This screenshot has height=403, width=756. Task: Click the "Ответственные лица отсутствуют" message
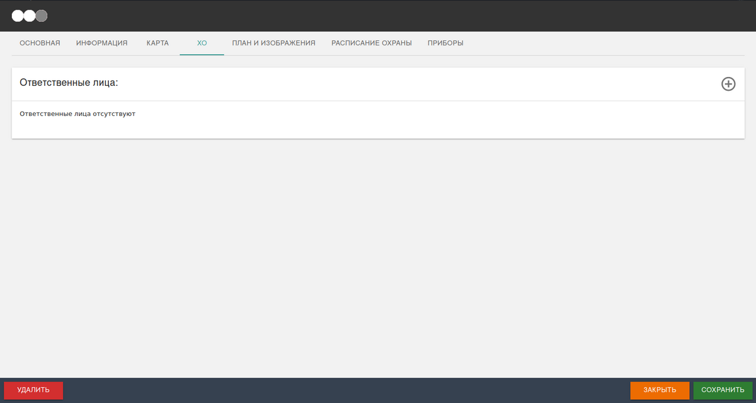coord(77,114)
